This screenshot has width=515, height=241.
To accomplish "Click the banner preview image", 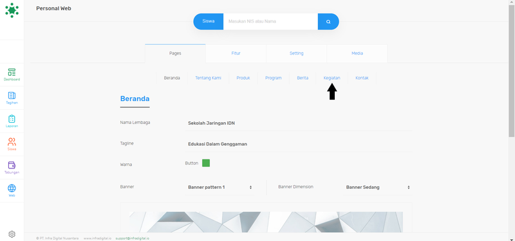I will coord(266,222).
